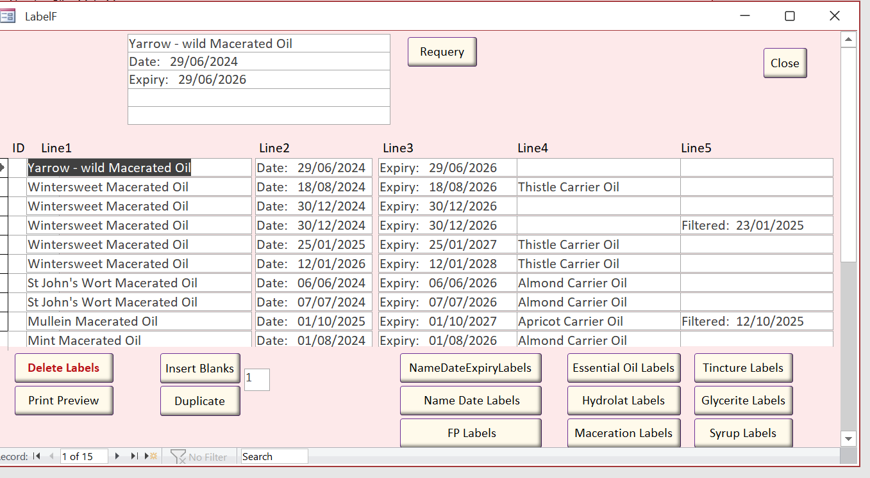The height and width of the screenshot is (478, 870).
Task: Open Print Preview
Action: pos(63,401)
